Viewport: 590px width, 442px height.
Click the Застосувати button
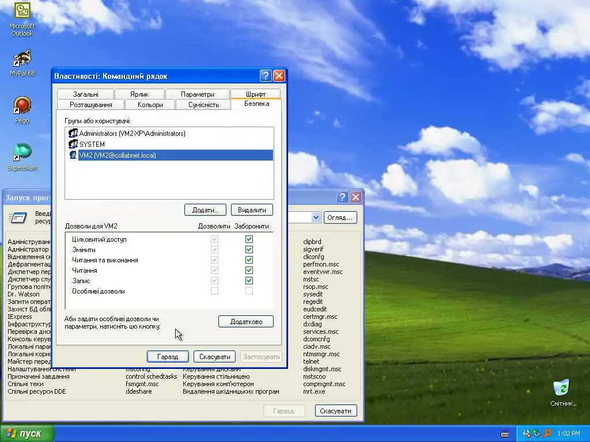[261, 357]
